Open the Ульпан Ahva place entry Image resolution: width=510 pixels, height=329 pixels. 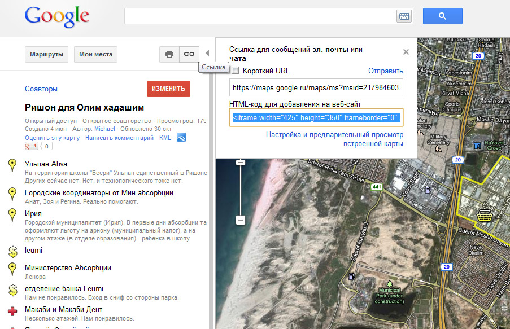pos(46,164)
